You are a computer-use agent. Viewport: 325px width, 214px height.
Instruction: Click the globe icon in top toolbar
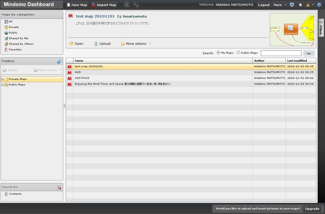[127, 4]
